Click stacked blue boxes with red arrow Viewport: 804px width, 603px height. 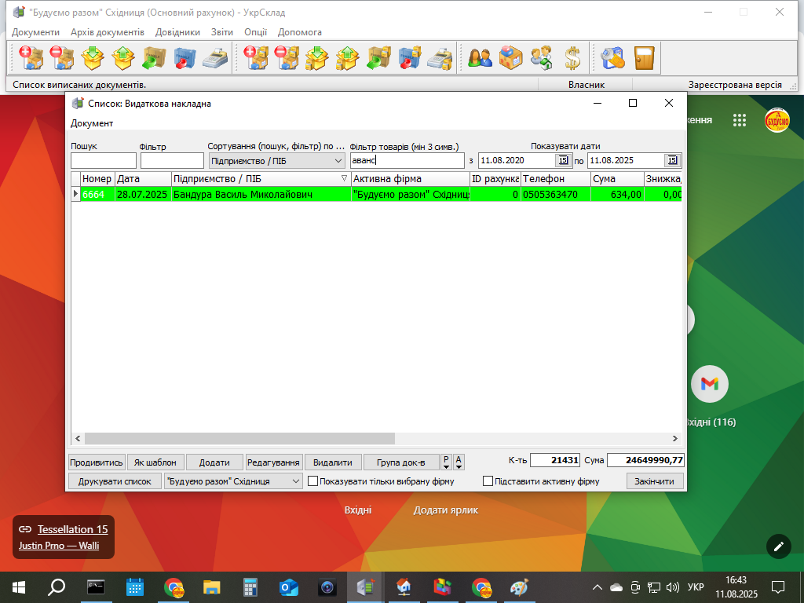tap(409, 57)
